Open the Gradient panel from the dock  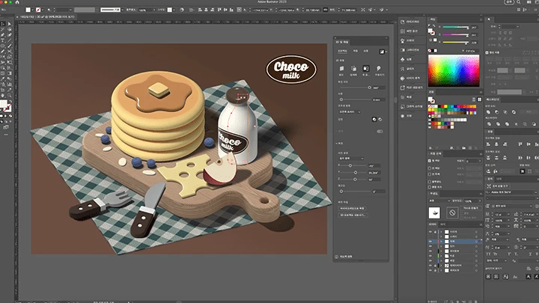[x=411, y=50]
